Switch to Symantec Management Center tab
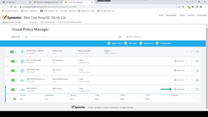The height and width of the screenshot is (117, 208). (48, 2)
